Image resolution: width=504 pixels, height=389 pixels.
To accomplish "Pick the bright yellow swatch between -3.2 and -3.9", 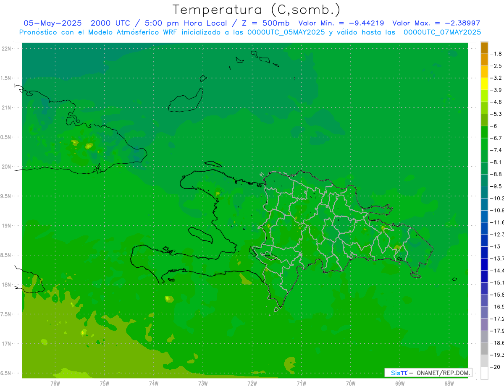I will click(x=484, y=84).
